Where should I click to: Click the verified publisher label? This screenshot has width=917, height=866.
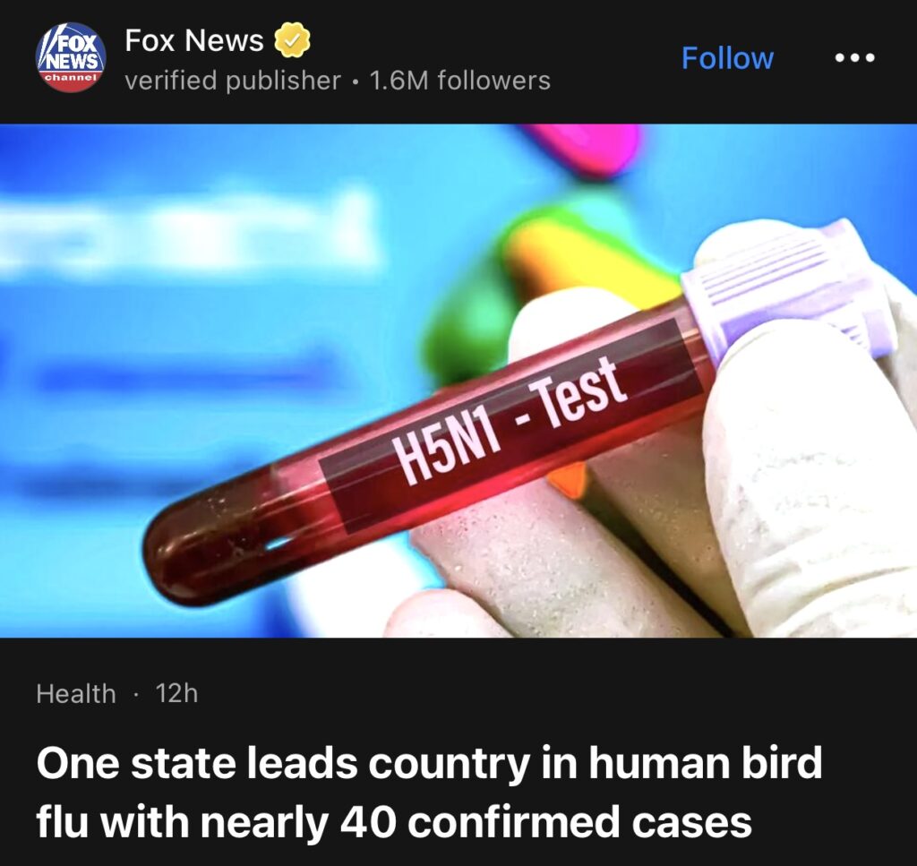point(233,81)
